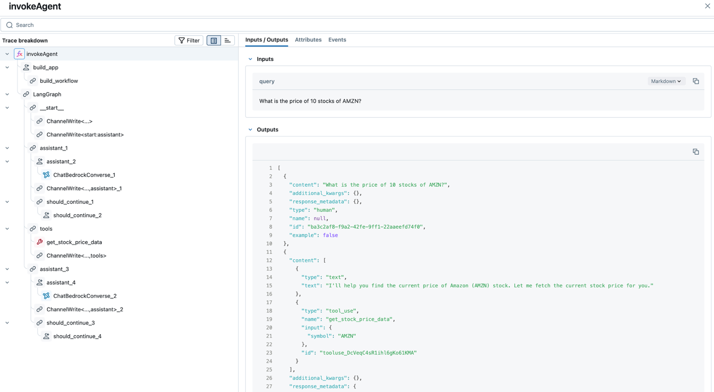
Task: Open the Filter options
Action: point(189,40)
